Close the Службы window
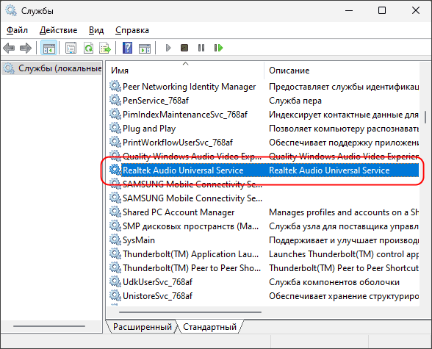 416,11
